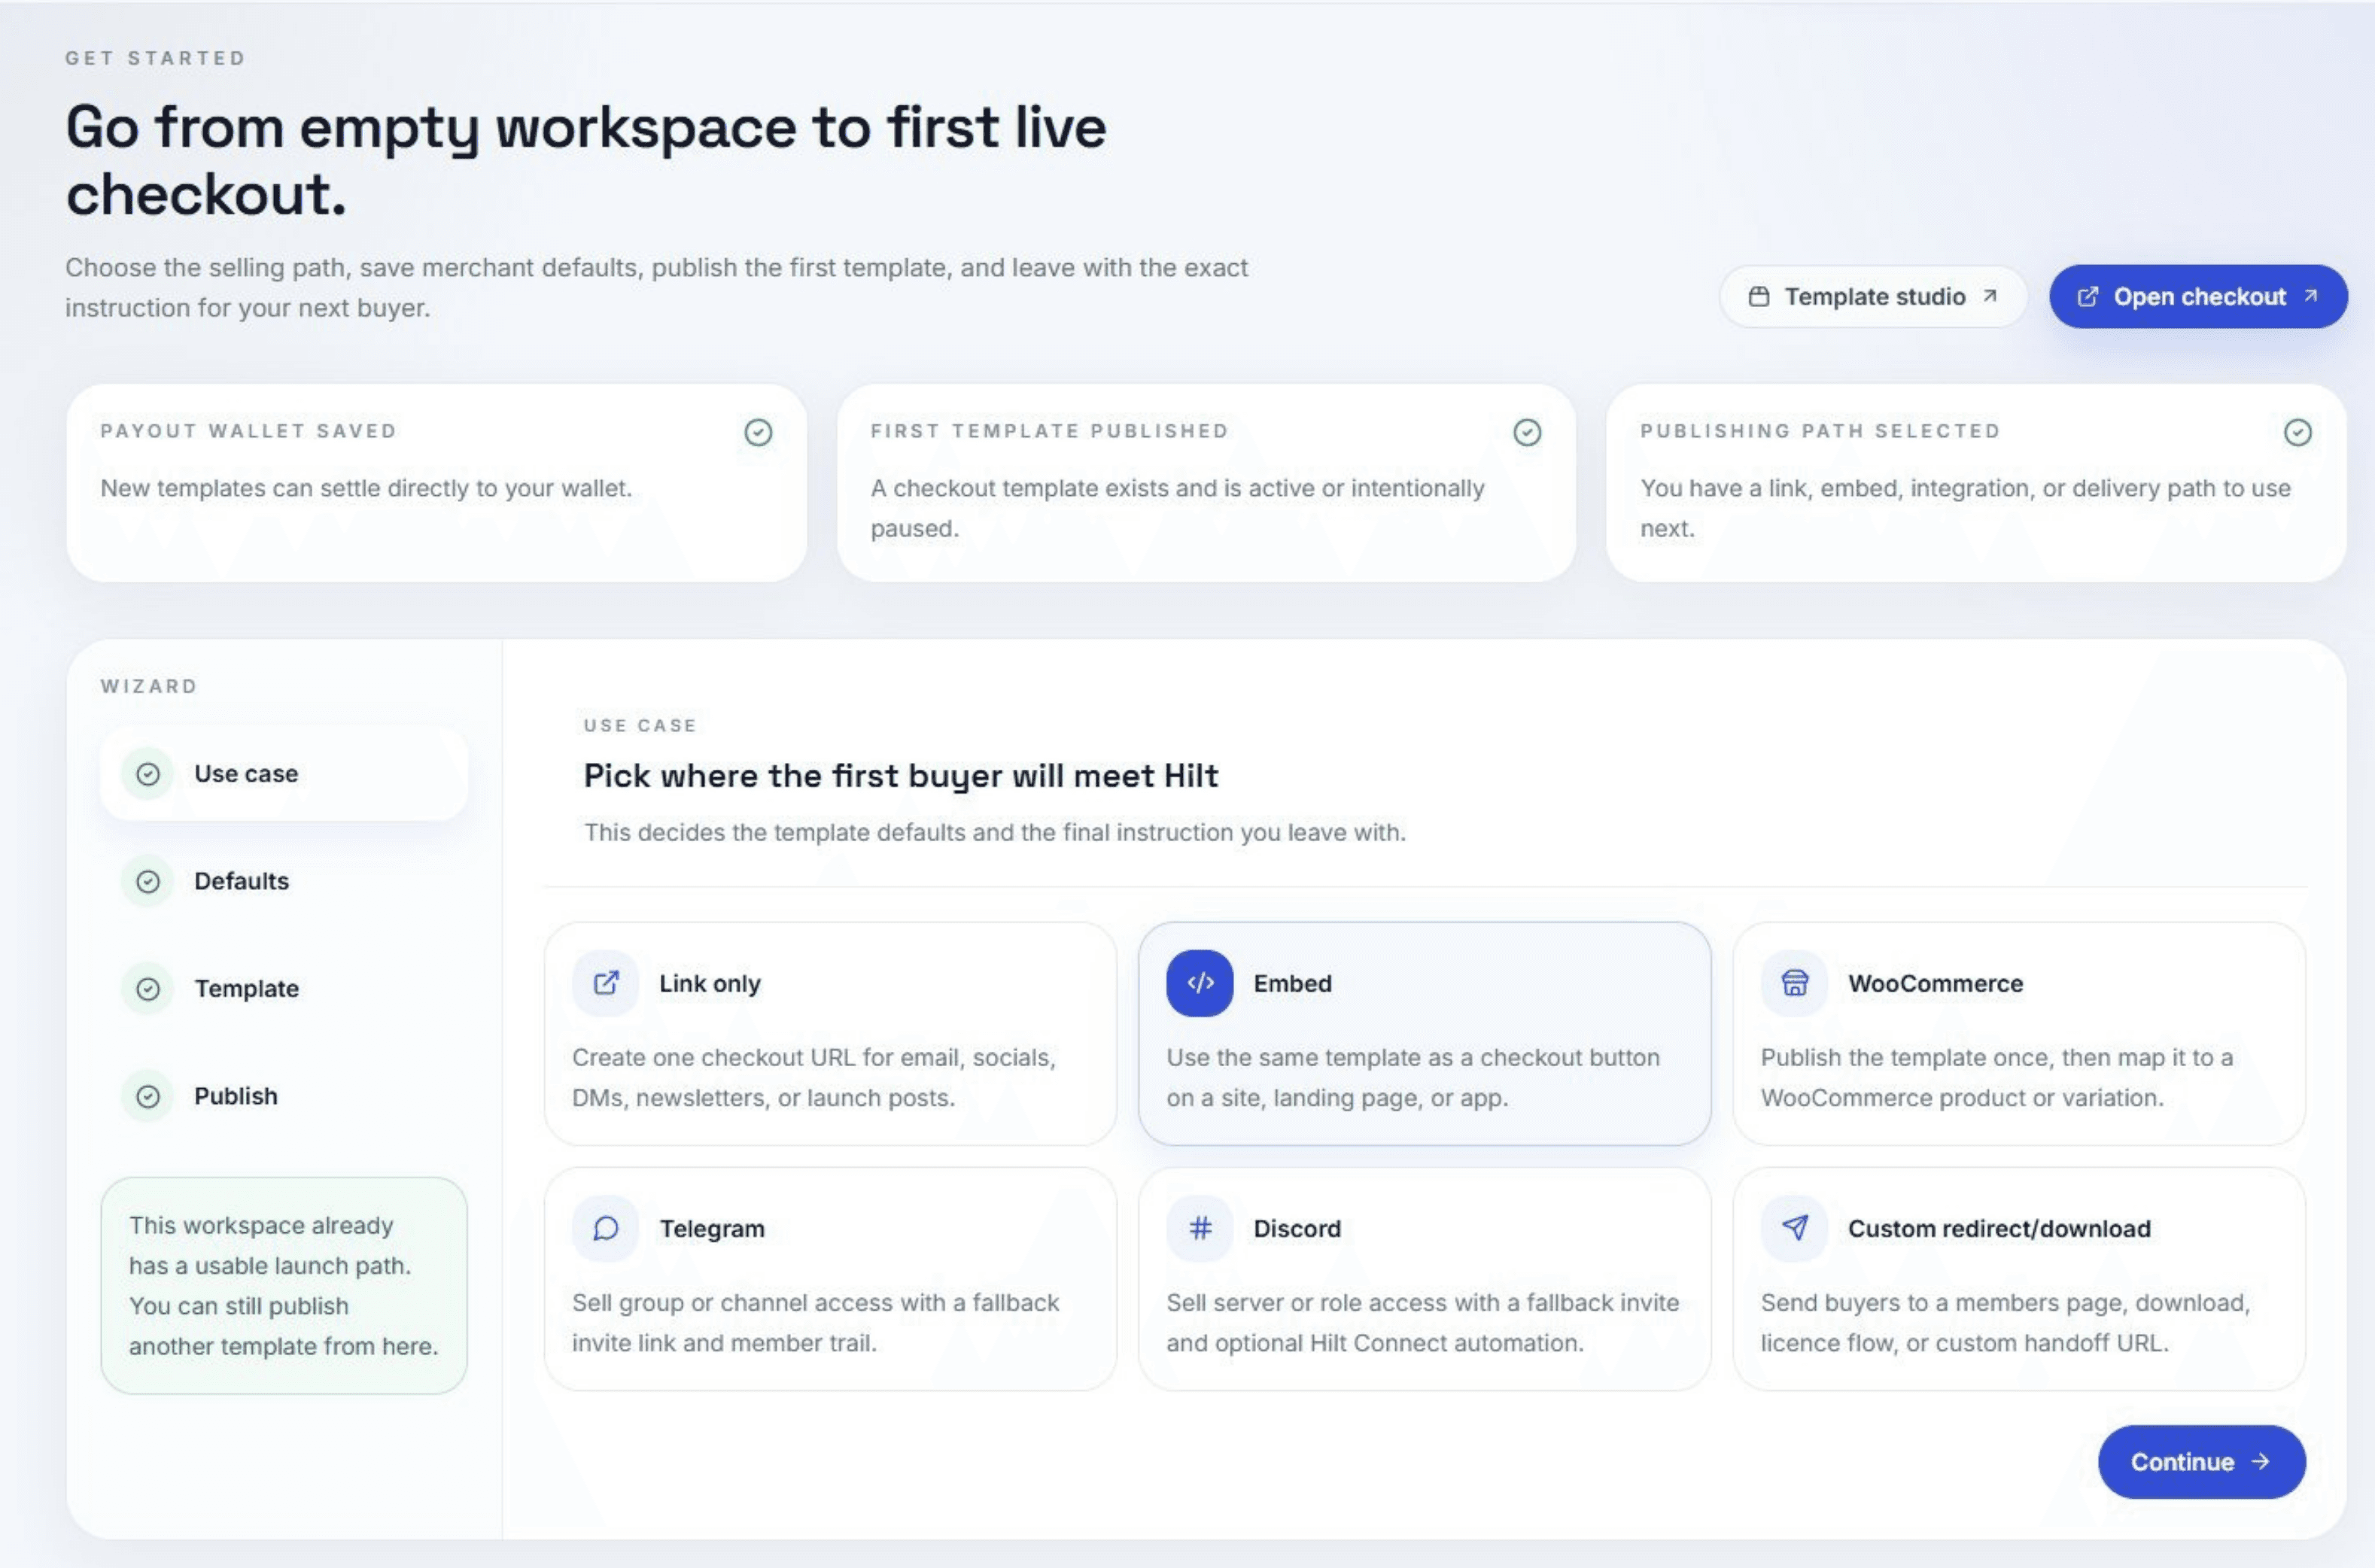Viewport: 2375px width, 1568px height.
Task: Click checkmark icon in First Template Published card
Action: 1527,432
